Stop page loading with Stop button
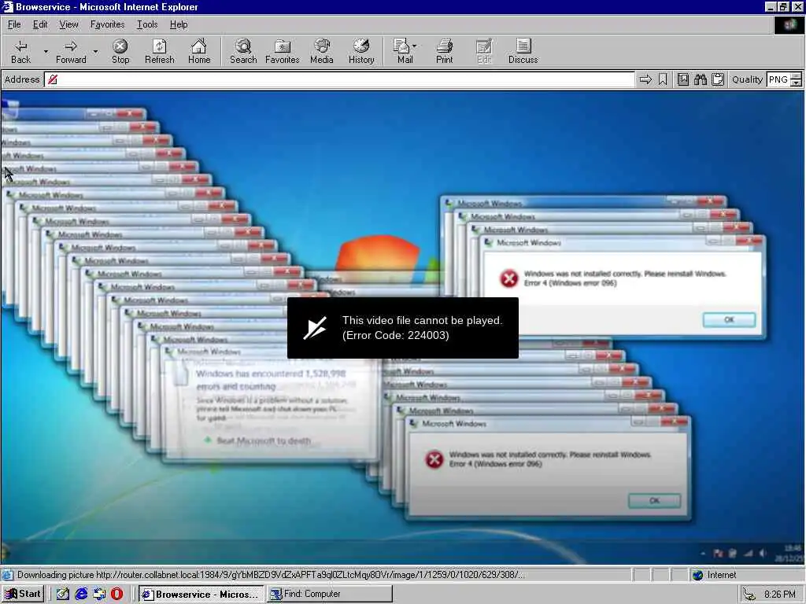 120,51
